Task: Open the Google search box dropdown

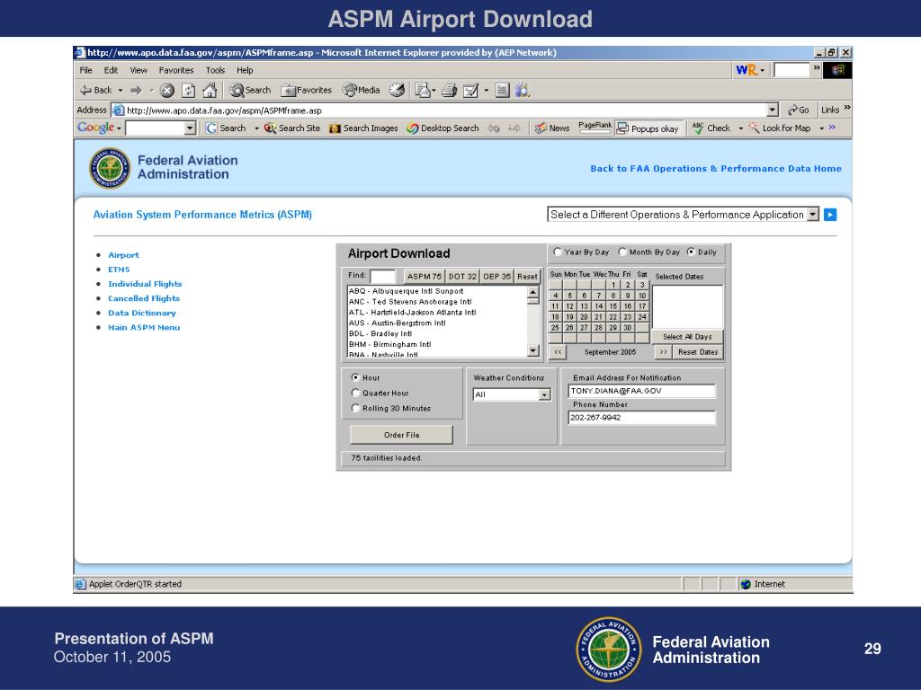Action: coord(190,128)
